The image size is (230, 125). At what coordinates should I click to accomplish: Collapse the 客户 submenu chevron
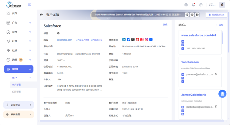[30, 78]
